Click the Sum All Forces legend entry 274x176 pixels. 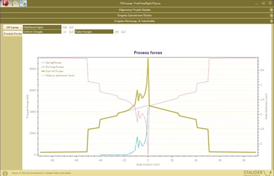[x=52, y=71]
